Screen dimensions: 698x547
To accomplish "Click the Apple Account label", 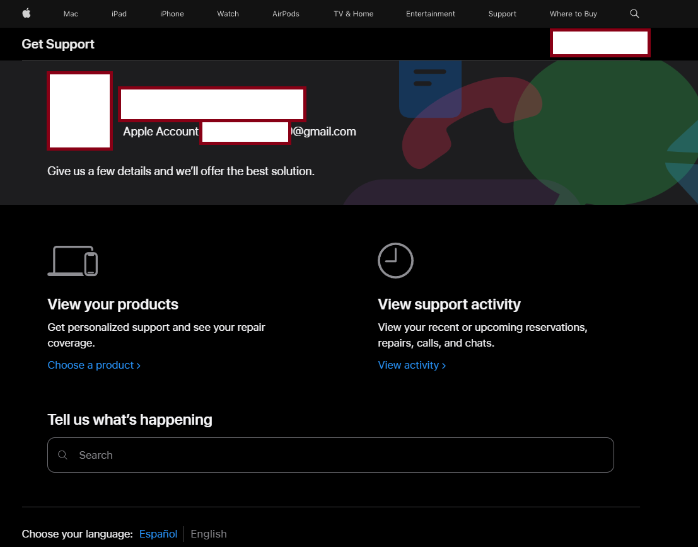I will pos(160,131).
